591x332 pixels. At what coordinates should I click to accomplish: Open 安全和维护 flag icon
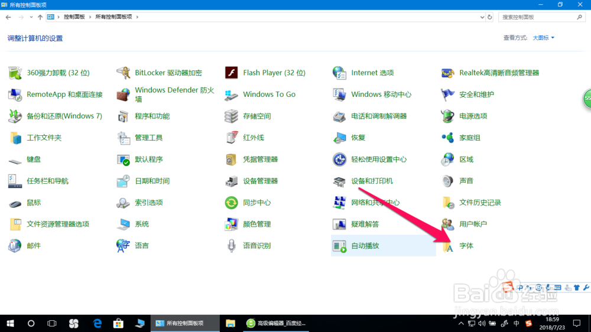[x=447, y=95]
